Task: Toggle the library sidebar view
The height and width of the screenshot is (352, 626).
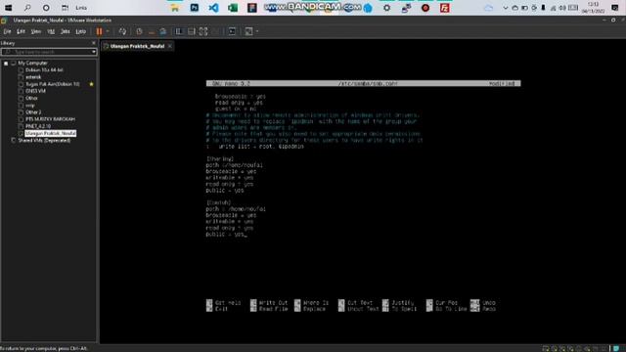Action: point(179,31)
